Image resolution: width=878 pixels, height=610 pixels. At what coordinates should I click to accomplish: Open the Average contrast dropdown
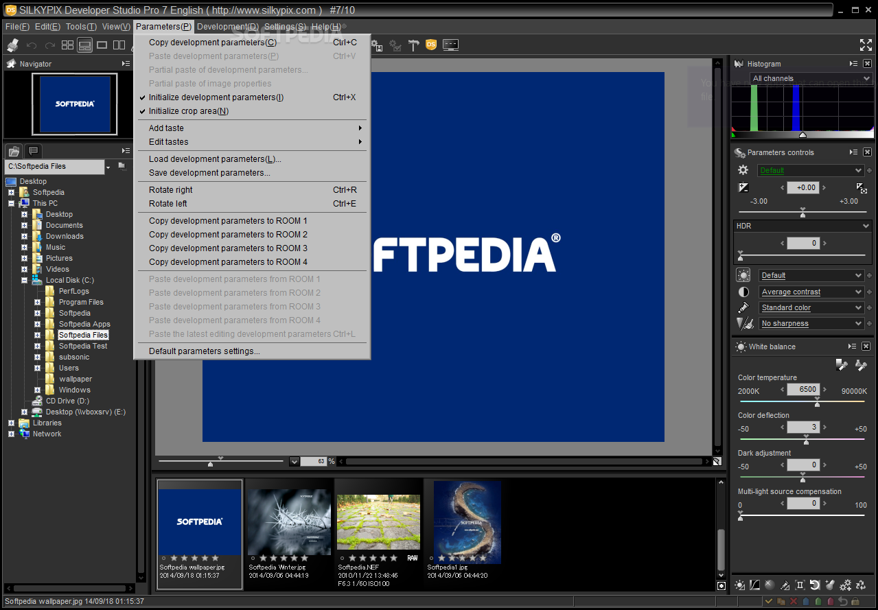click(x=811, y=292)
